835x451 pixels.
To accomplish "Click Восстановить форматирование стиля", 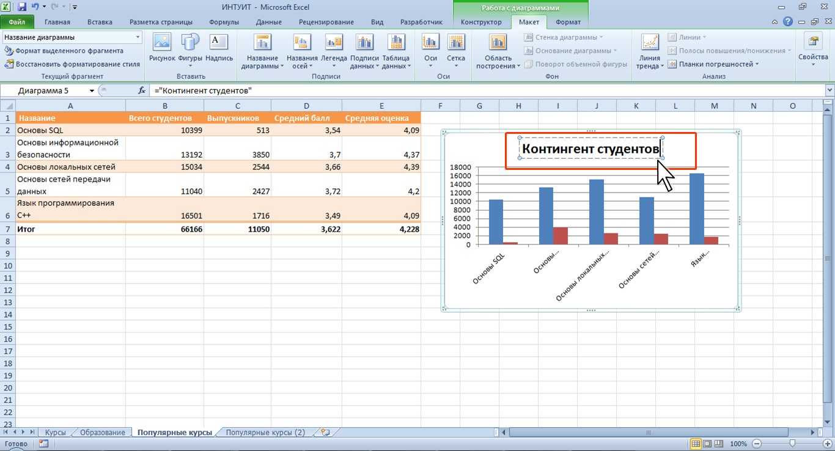I will click(73, 64).
